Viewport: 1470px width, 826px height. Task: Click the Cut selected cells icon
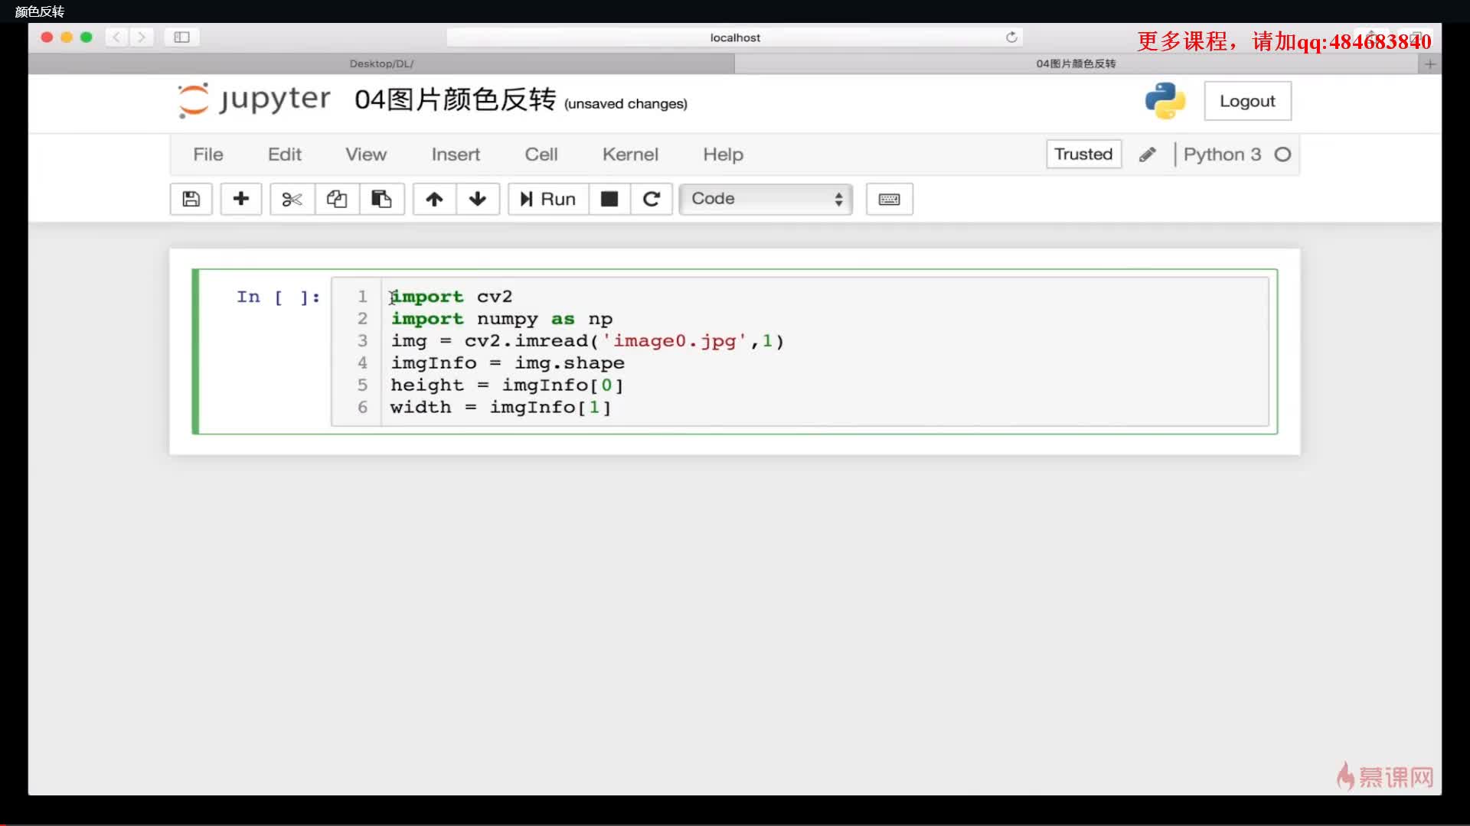[x=292, y=197]
